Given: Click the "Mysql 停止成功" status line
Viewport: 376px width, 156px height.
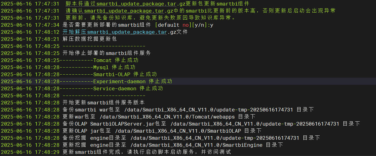Looking at the screenshot, I should [114, 67].
